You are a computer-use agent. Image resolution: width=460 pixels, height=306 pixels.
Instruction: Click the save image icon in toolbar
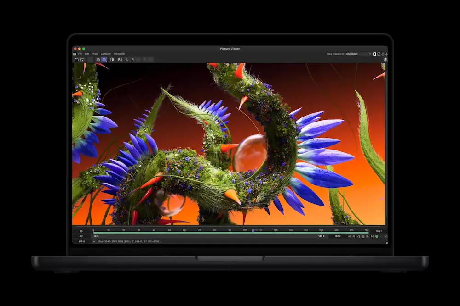click(x=82, y=60)
